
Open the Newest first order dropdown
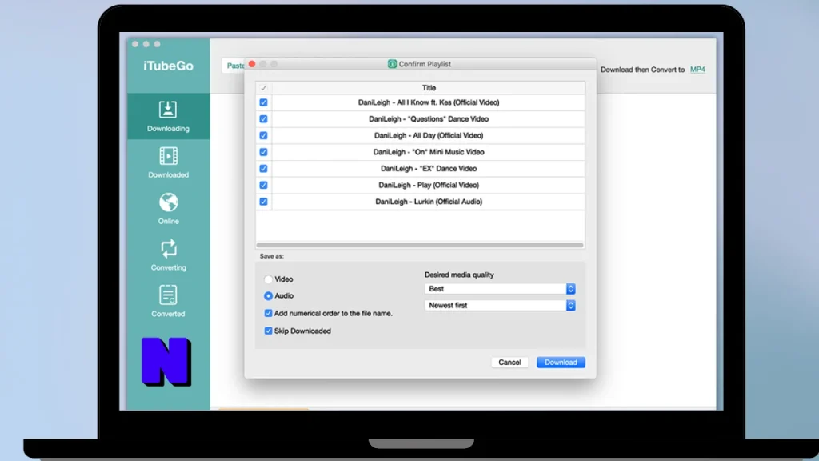point(500,305)
